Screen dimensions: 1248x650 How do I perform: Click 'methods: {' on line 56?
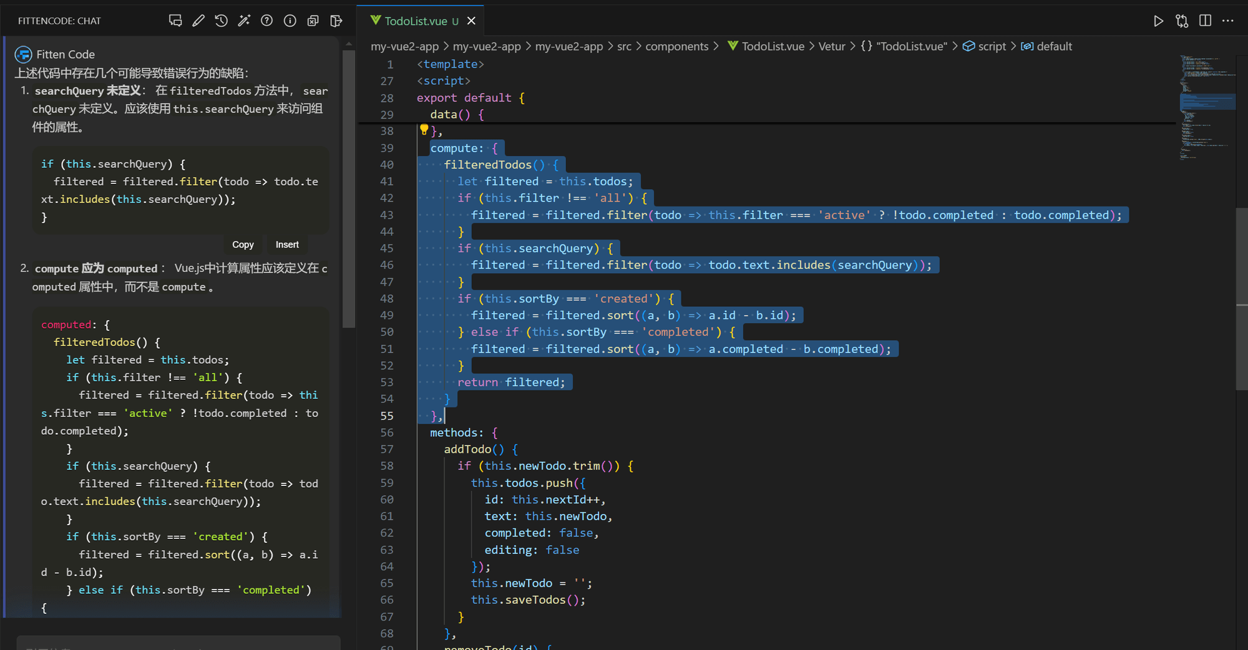(464, 432)
